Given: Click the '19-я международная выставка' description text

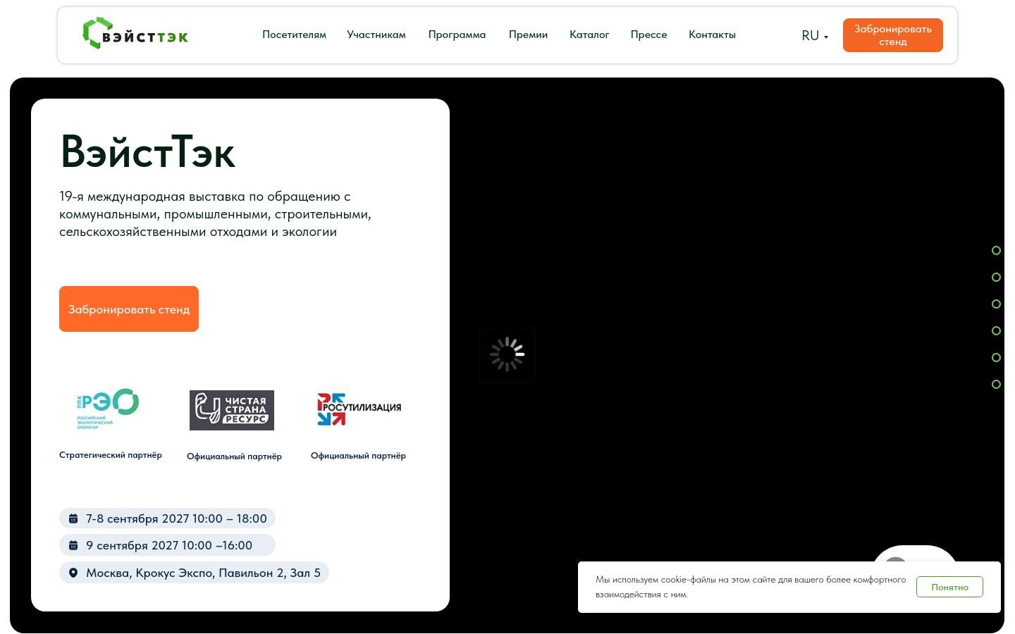Looking at the screenshot, I should tap(216, 214).
